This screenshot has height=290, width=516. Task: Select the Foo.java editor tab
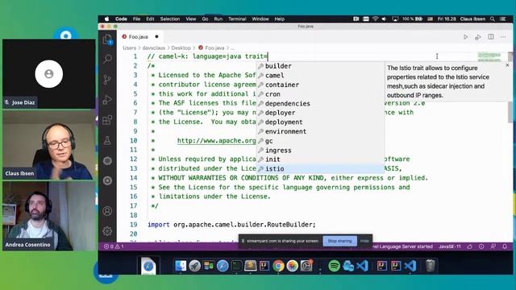139,37
